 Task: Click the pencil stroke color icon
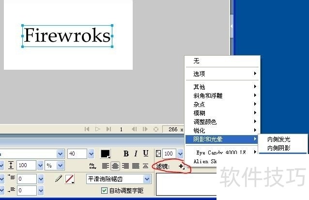(x=59, y=179)
